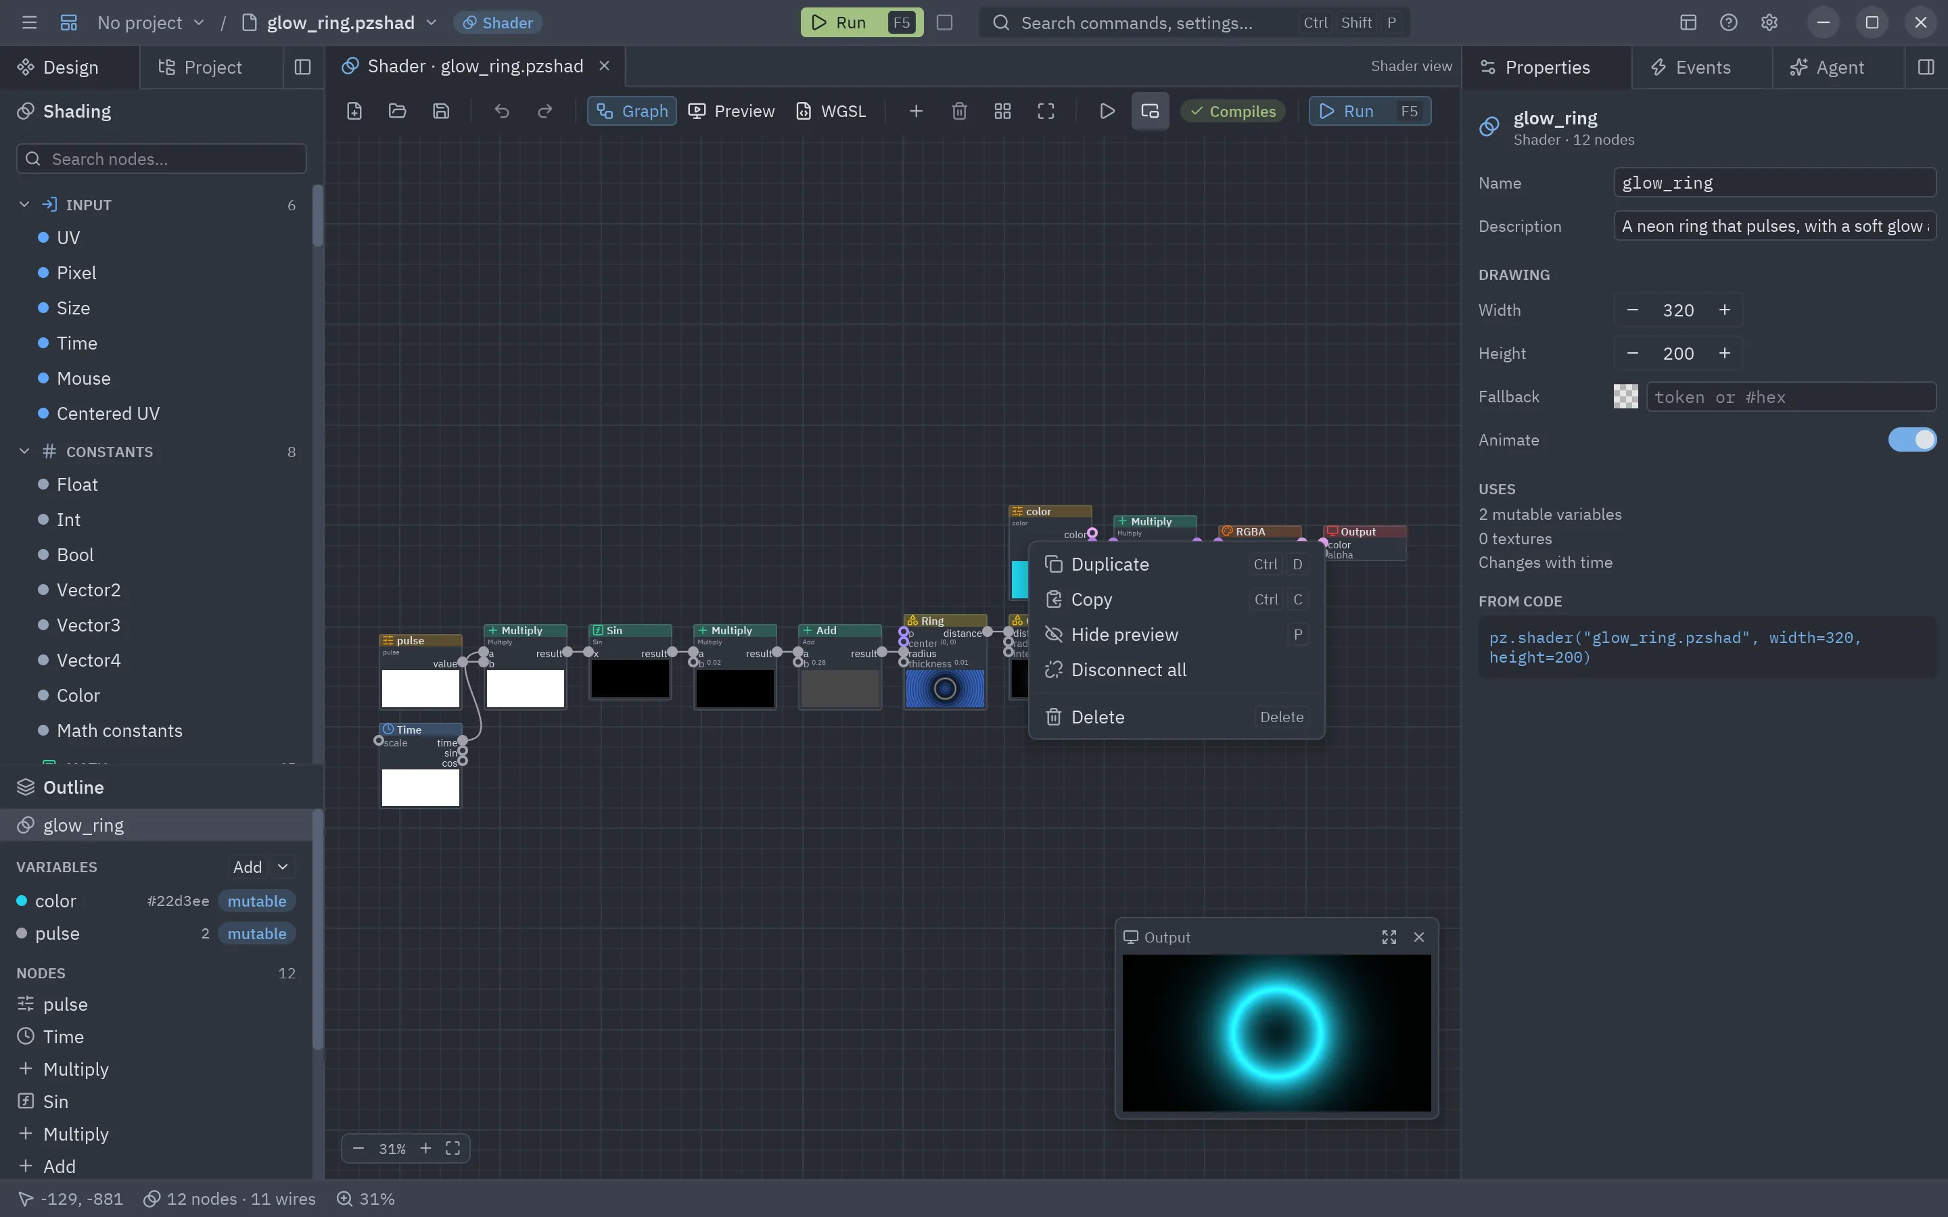Click the play preview icon beside Compiles
The width and height of the screenshot is (1948, 1217).
(1108, 111)
